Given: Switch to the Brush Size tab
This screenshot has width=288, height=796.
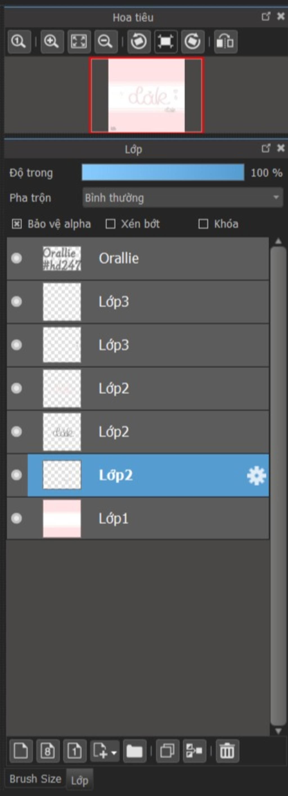Looking at the screenshot, I should point(35,779).
